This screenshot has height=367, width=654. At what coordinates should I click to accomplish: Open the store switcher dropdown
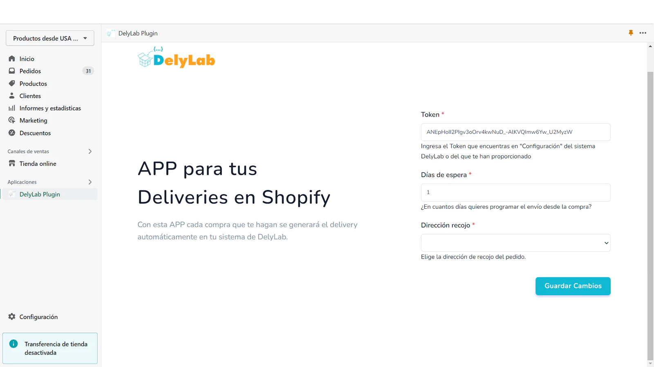click(50, 38)
